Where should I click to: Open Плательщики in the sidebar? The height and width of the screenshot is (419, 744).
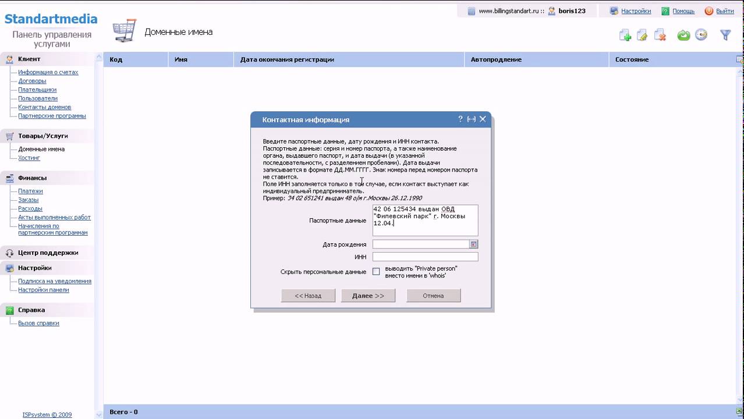(x=37, y=90)
